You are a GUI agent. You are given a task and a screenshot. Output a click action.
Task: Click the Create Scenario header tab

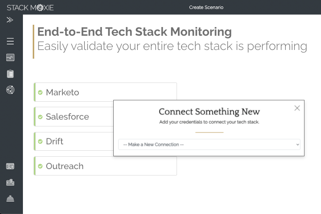206,7
